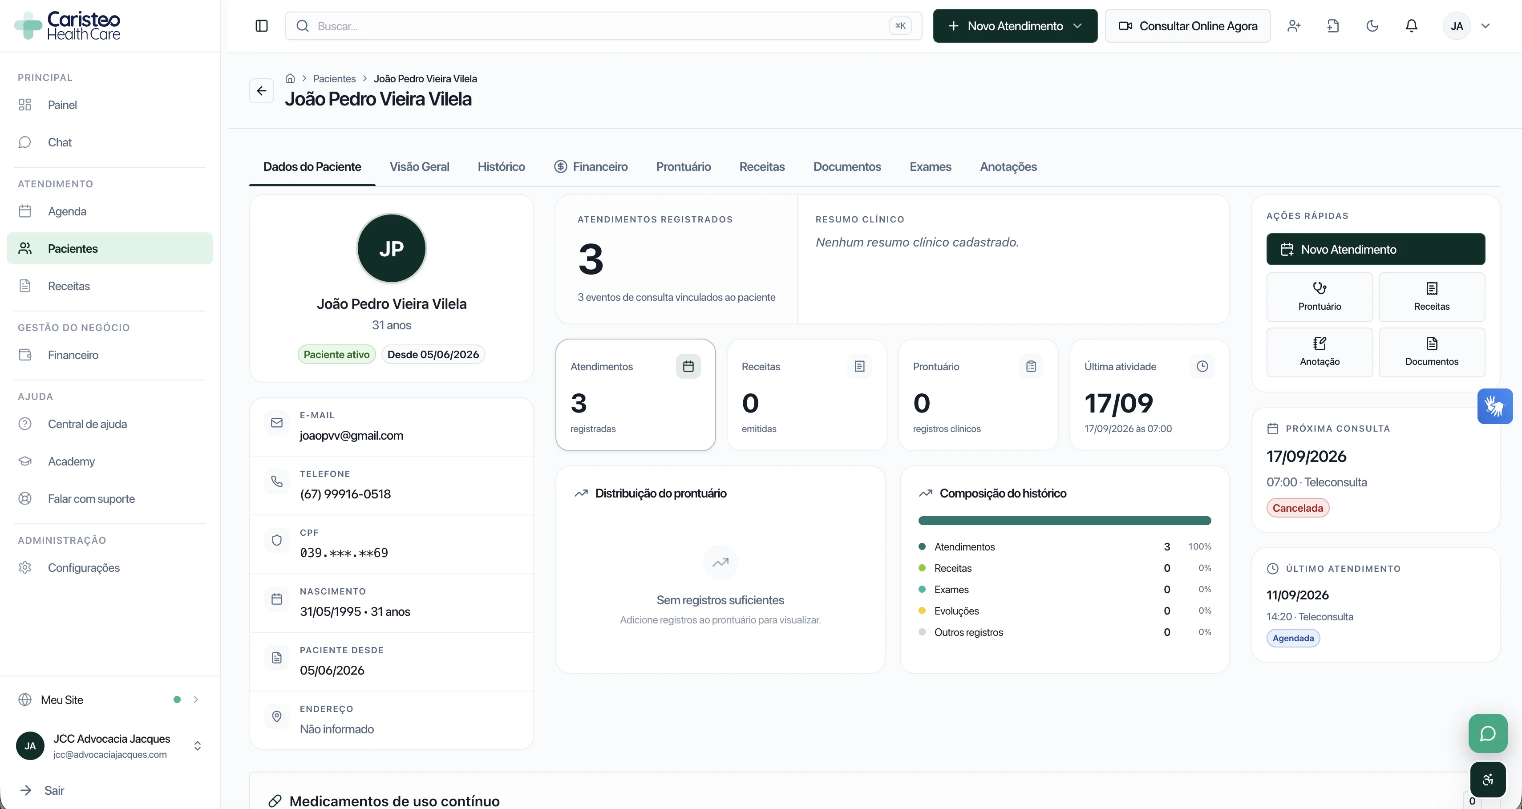Image resolution: width=1522 pixels, height=809 pixels.
Task: Open the accessibility options button
Action: click(1487, 780)
